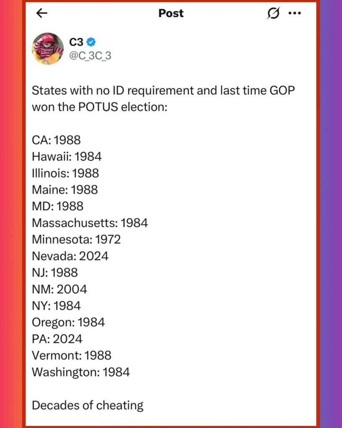The width and height of the screenshot is (342, 428).
Task: Tap the "Illinois: 1988" entry
Action: tap(66, 173)
